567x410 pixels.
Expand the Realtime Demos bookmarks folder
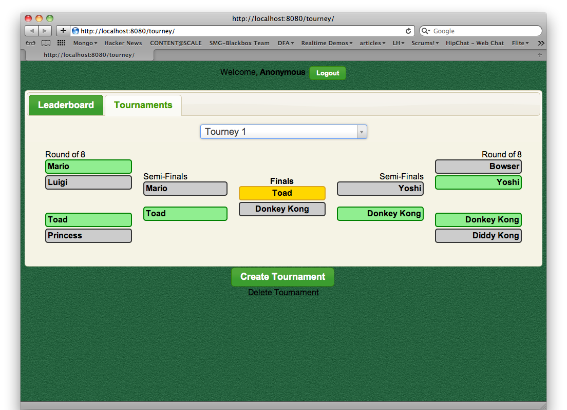point(327,43)
